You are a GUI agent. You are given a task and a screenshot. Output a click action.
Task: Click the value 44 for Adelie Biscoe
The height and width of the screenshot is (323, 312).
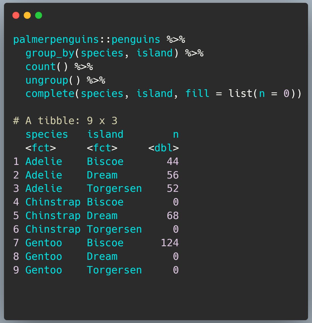173,161
